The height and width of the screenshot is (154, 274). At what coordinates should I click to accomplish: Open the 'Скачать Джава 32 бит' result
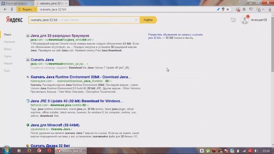tap(50, 145)
